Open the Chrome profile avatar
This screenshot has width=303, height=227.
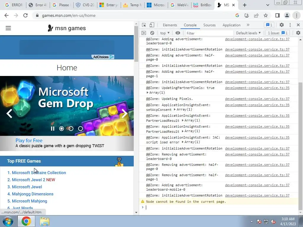pos(287,15)
